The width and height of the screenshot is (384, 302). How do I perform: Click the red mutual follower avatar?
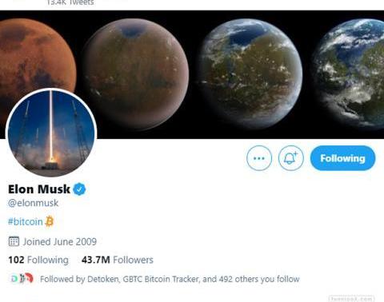click(x=29, y=279)
